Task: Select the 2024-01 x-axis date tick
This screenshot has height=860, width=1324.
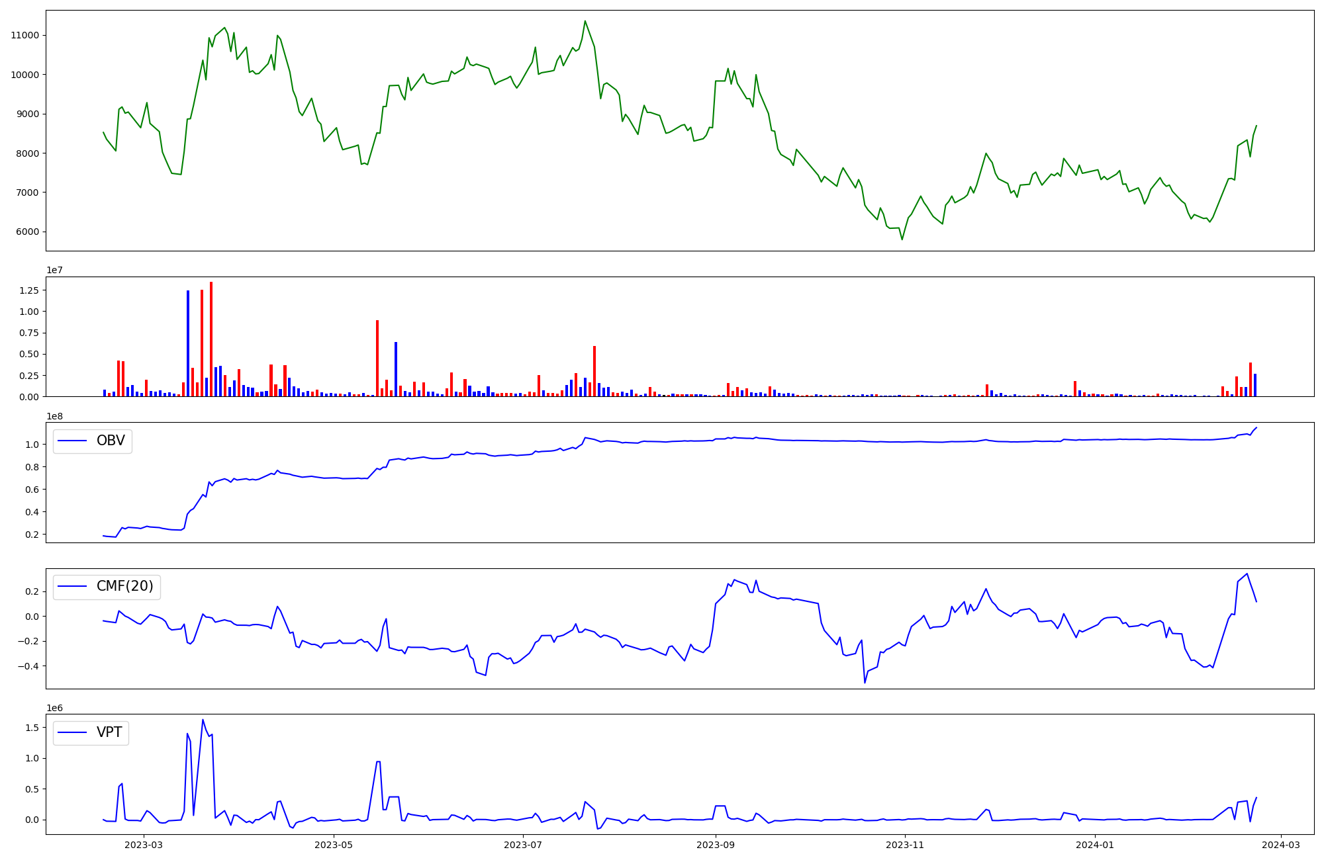Action: [1095, 845]
